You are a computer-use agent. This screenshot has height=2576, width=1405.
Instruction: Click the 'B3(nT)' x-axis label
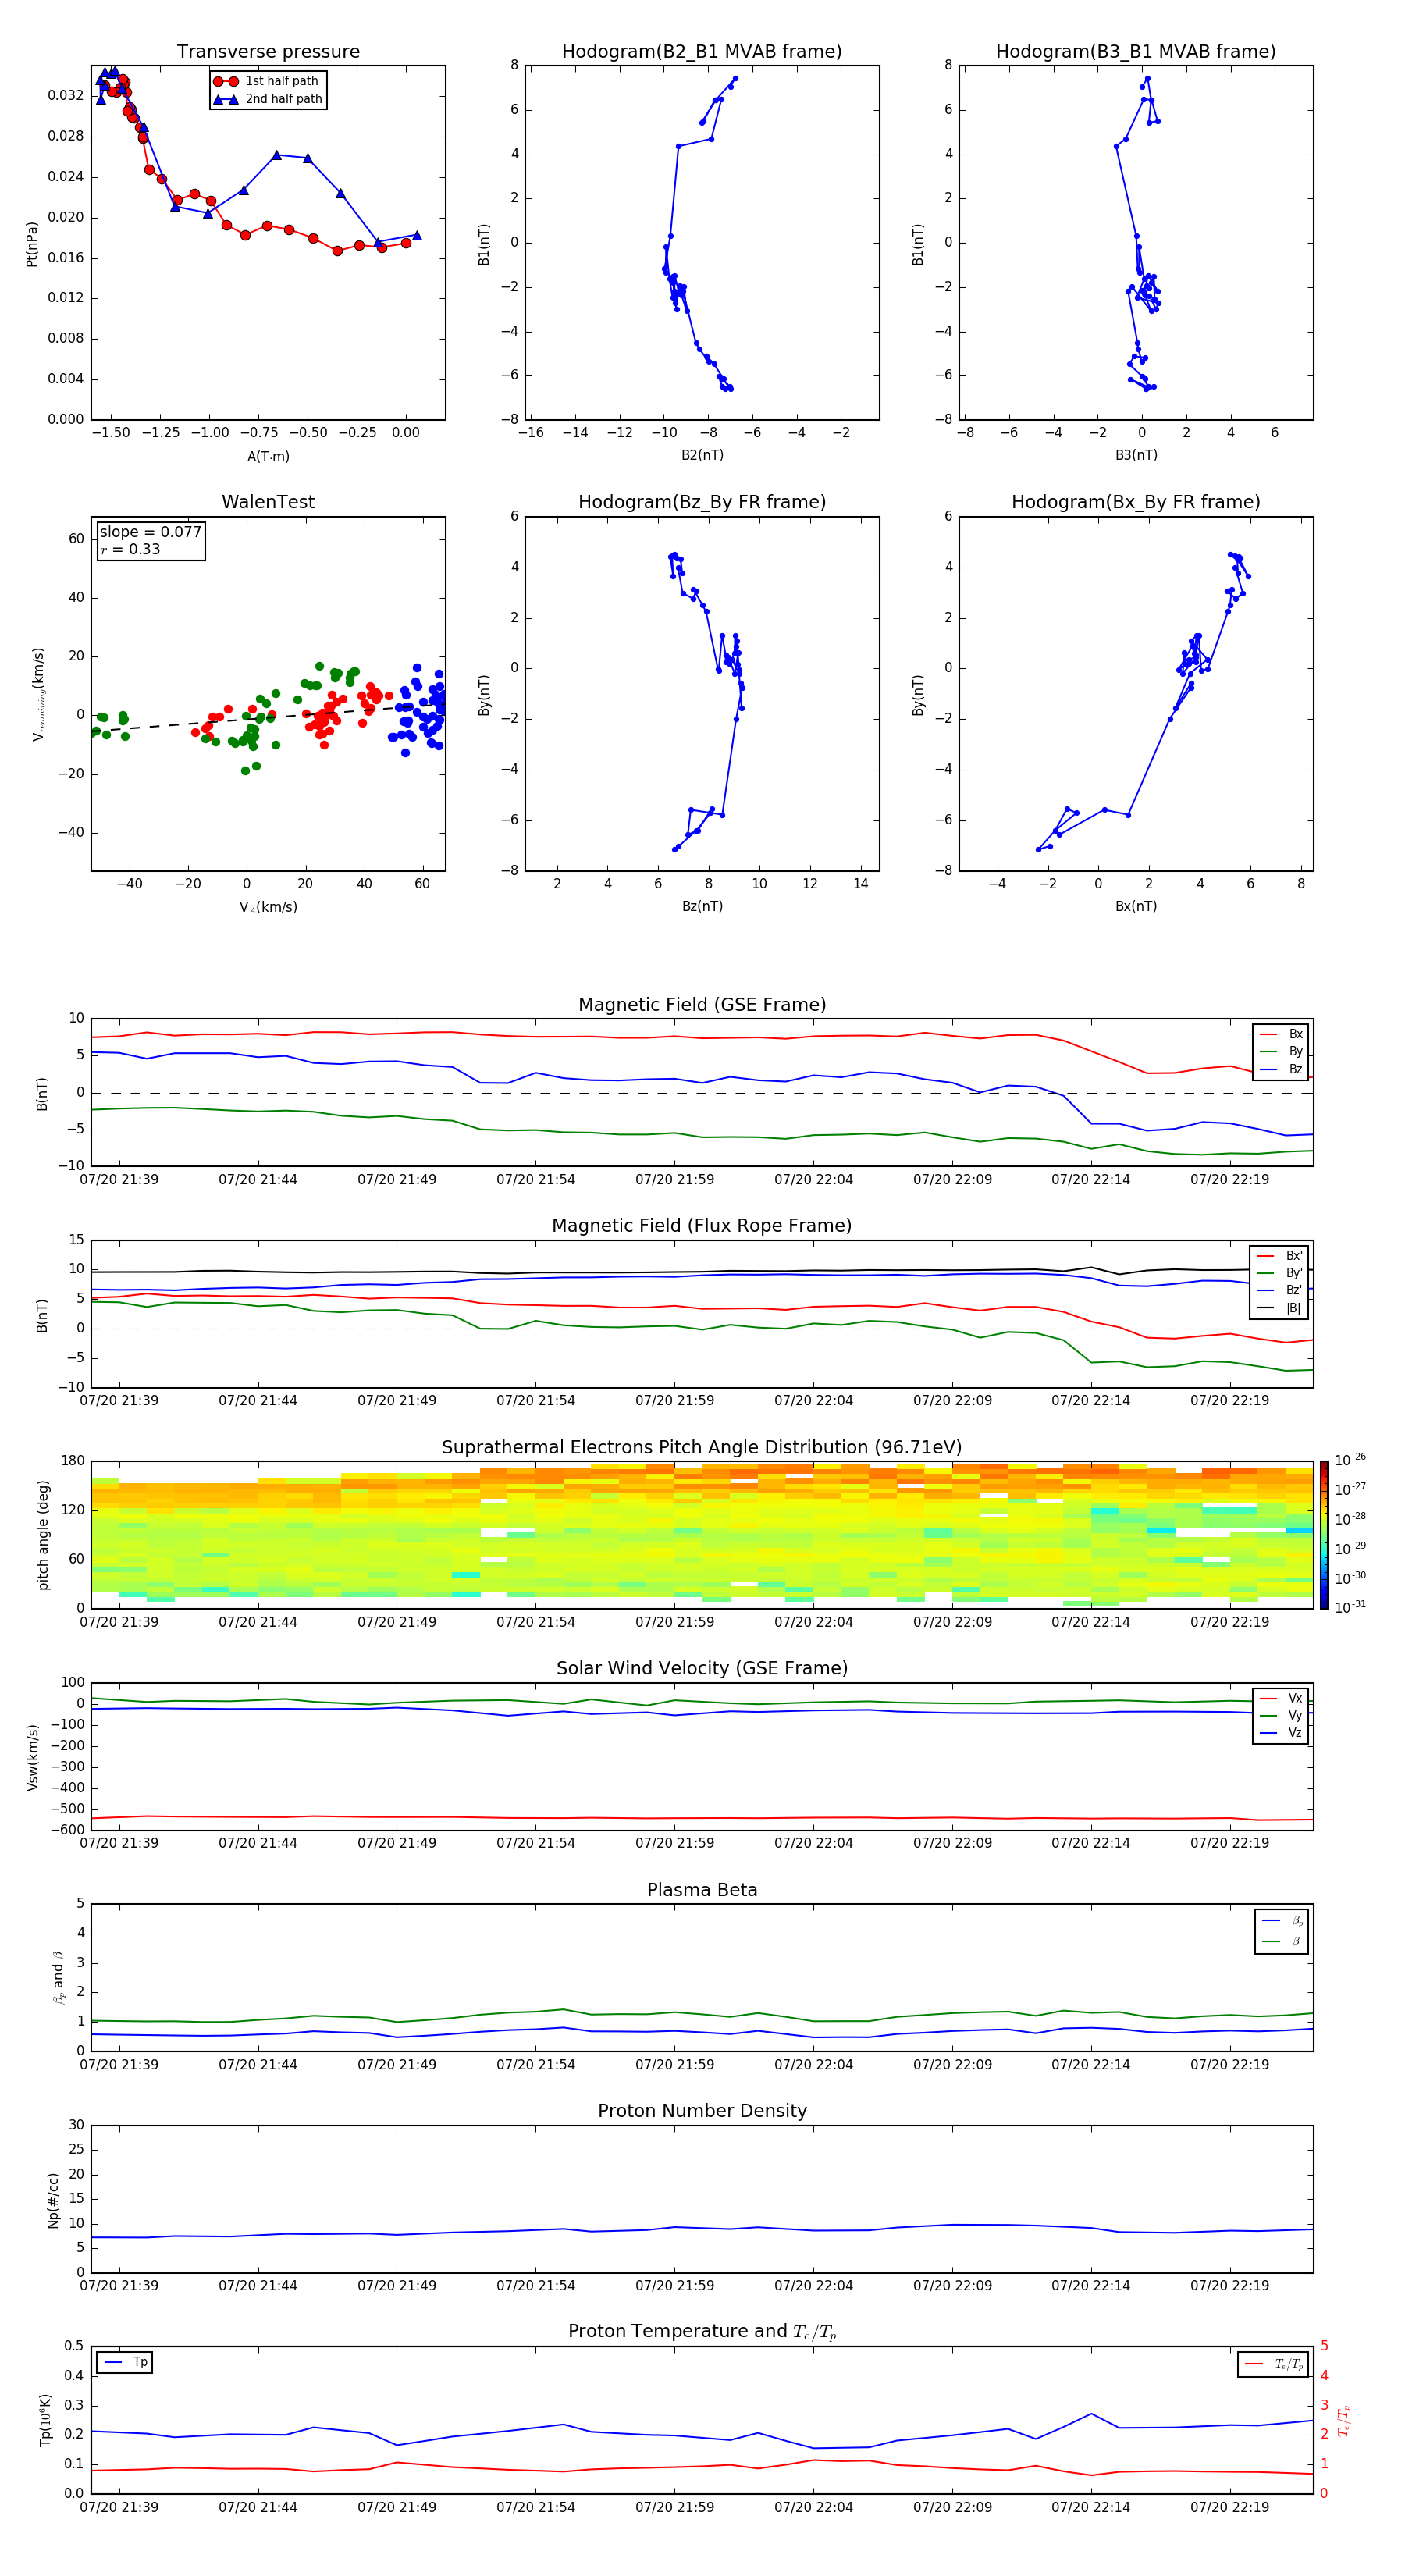1136,455
